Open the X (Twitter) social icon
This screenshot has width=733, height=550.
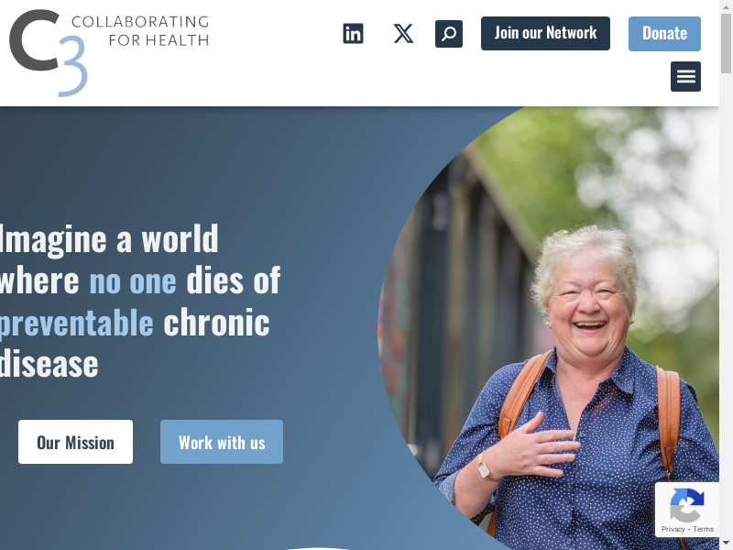[x=403, y=34]
